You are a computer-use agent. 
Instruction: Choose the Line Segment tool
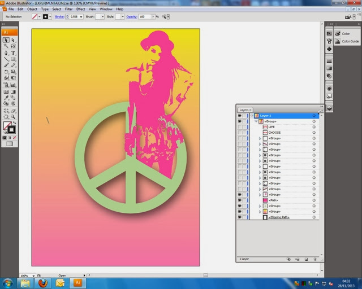click(6, 59)
